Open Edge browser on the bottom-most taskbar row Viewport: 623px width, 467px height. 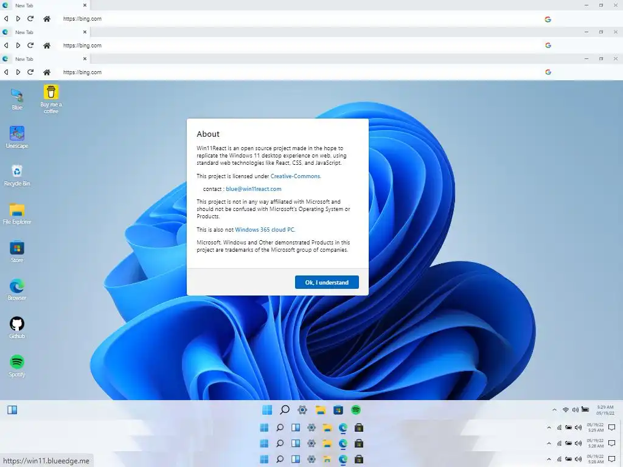pyautogui.click(x=343, y=460)
